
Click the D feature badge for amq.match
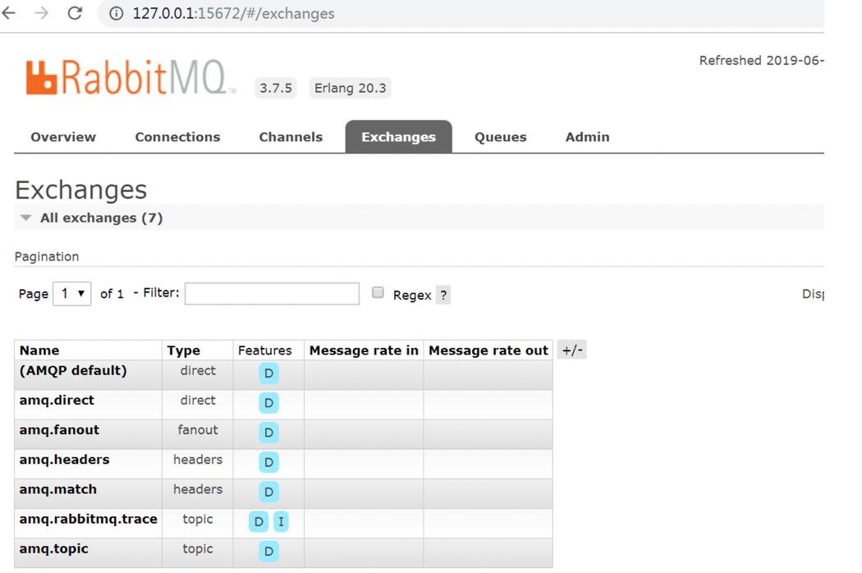point(268,493)
